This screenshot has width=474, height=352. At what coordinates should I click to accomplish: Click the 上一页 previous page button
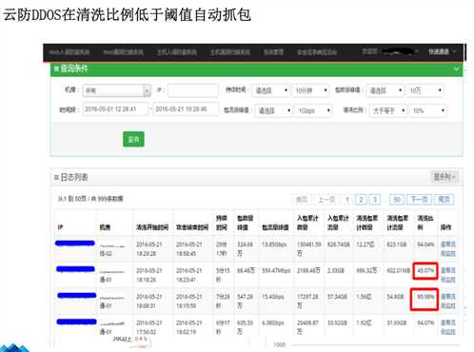pyautogui.click(x=326, y=200)
